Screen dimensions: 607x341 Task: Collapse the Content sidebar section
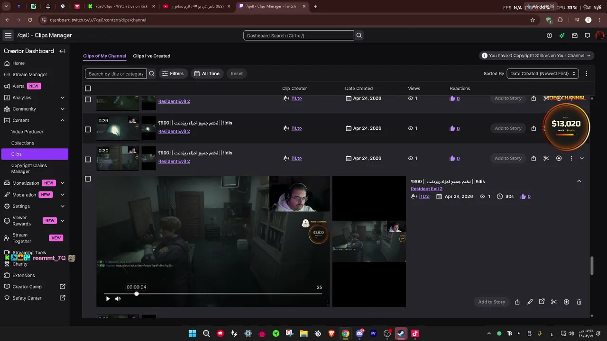[x=63, y=120]
